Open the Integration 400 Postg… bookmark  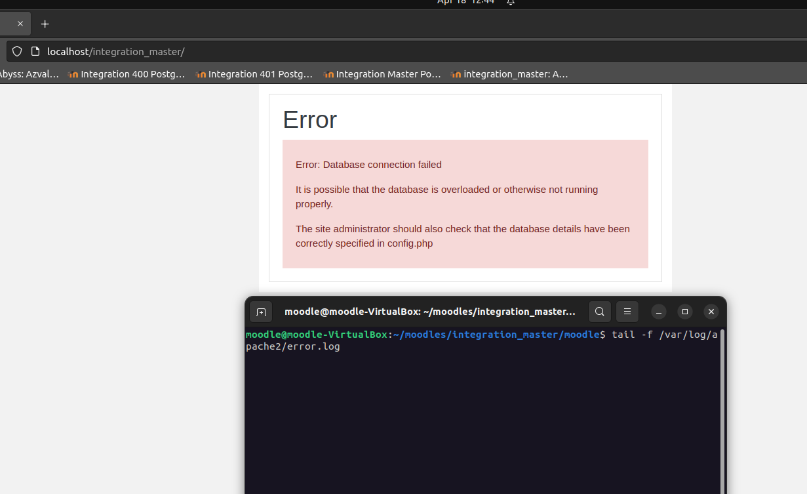[x=127, y=74]
